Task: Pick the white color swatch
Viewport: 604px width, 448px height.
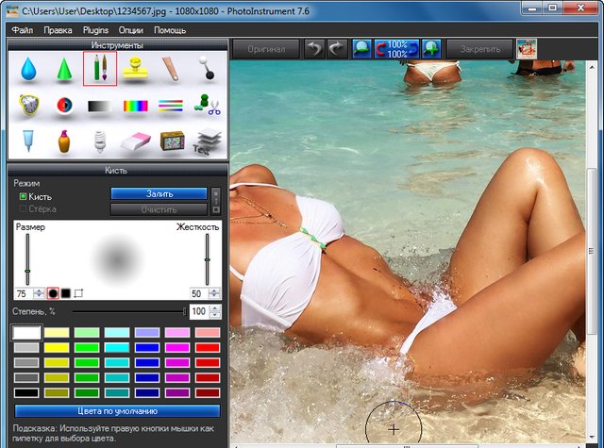Action: pos(26,332)
